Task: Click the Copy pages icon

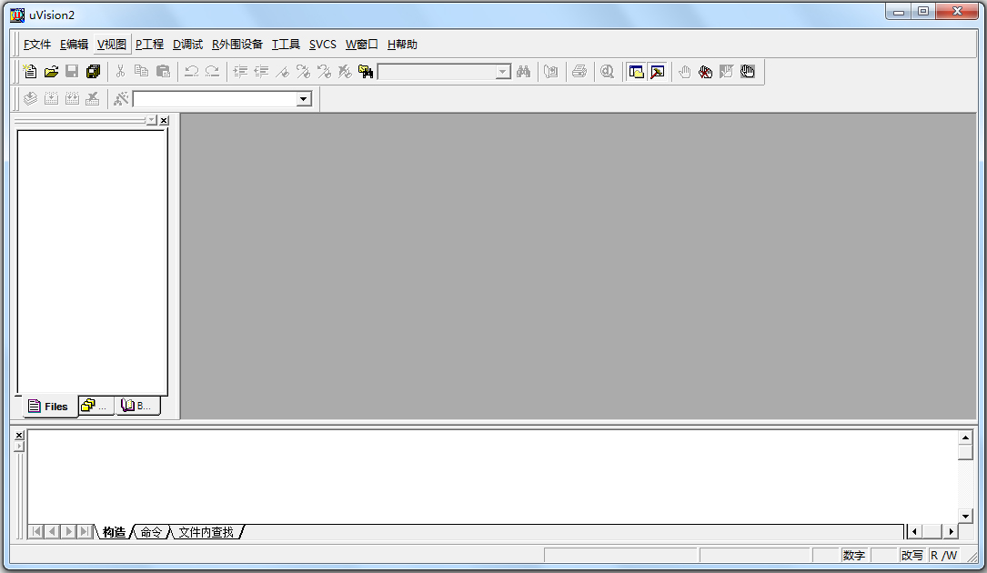Action: click(142, 72)
